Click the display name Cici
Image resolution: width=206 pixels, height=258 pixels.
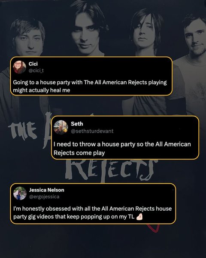click(x=33, y=64)
